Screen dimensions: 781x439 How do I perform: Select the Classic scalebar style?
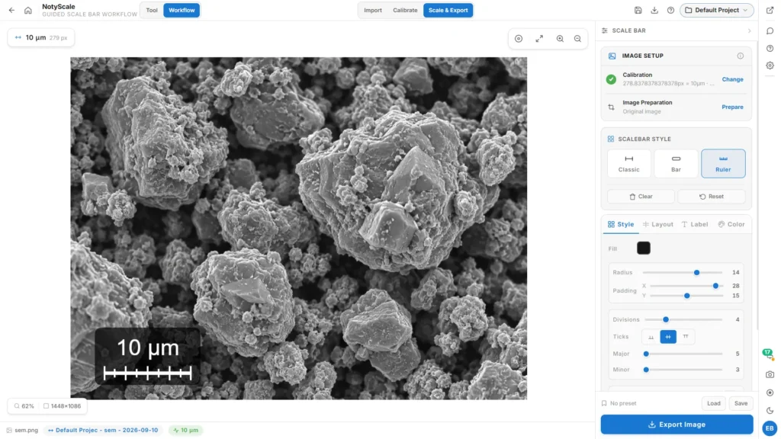coord(628,163)
